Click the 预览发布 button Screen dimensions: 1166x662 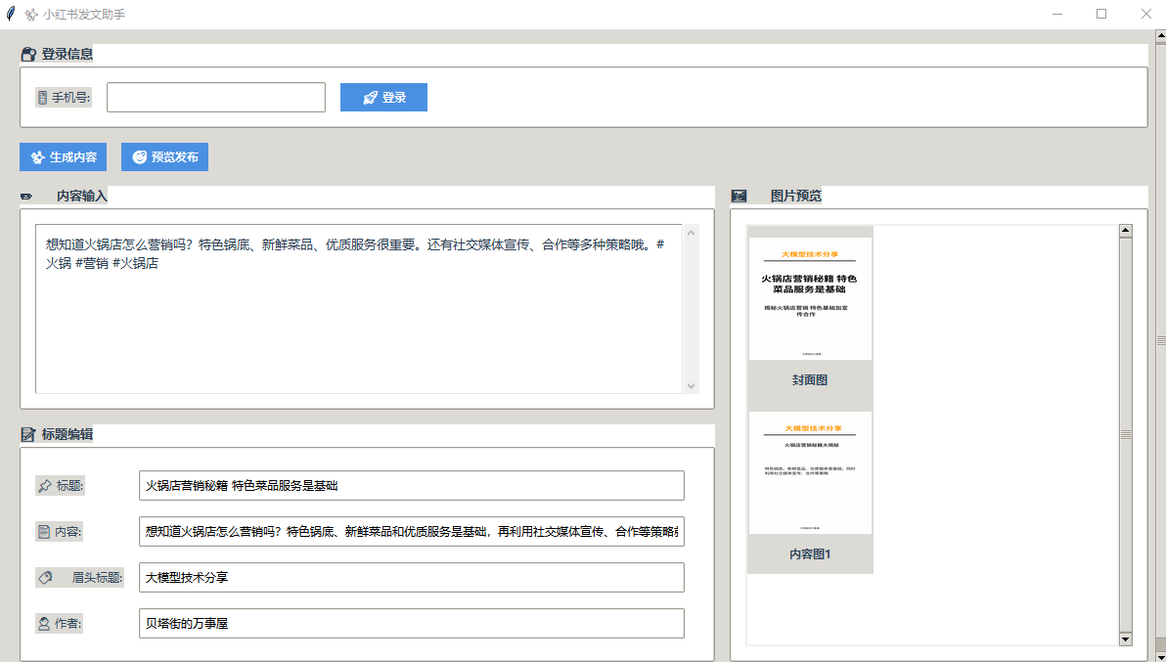(x=164, y=156)
